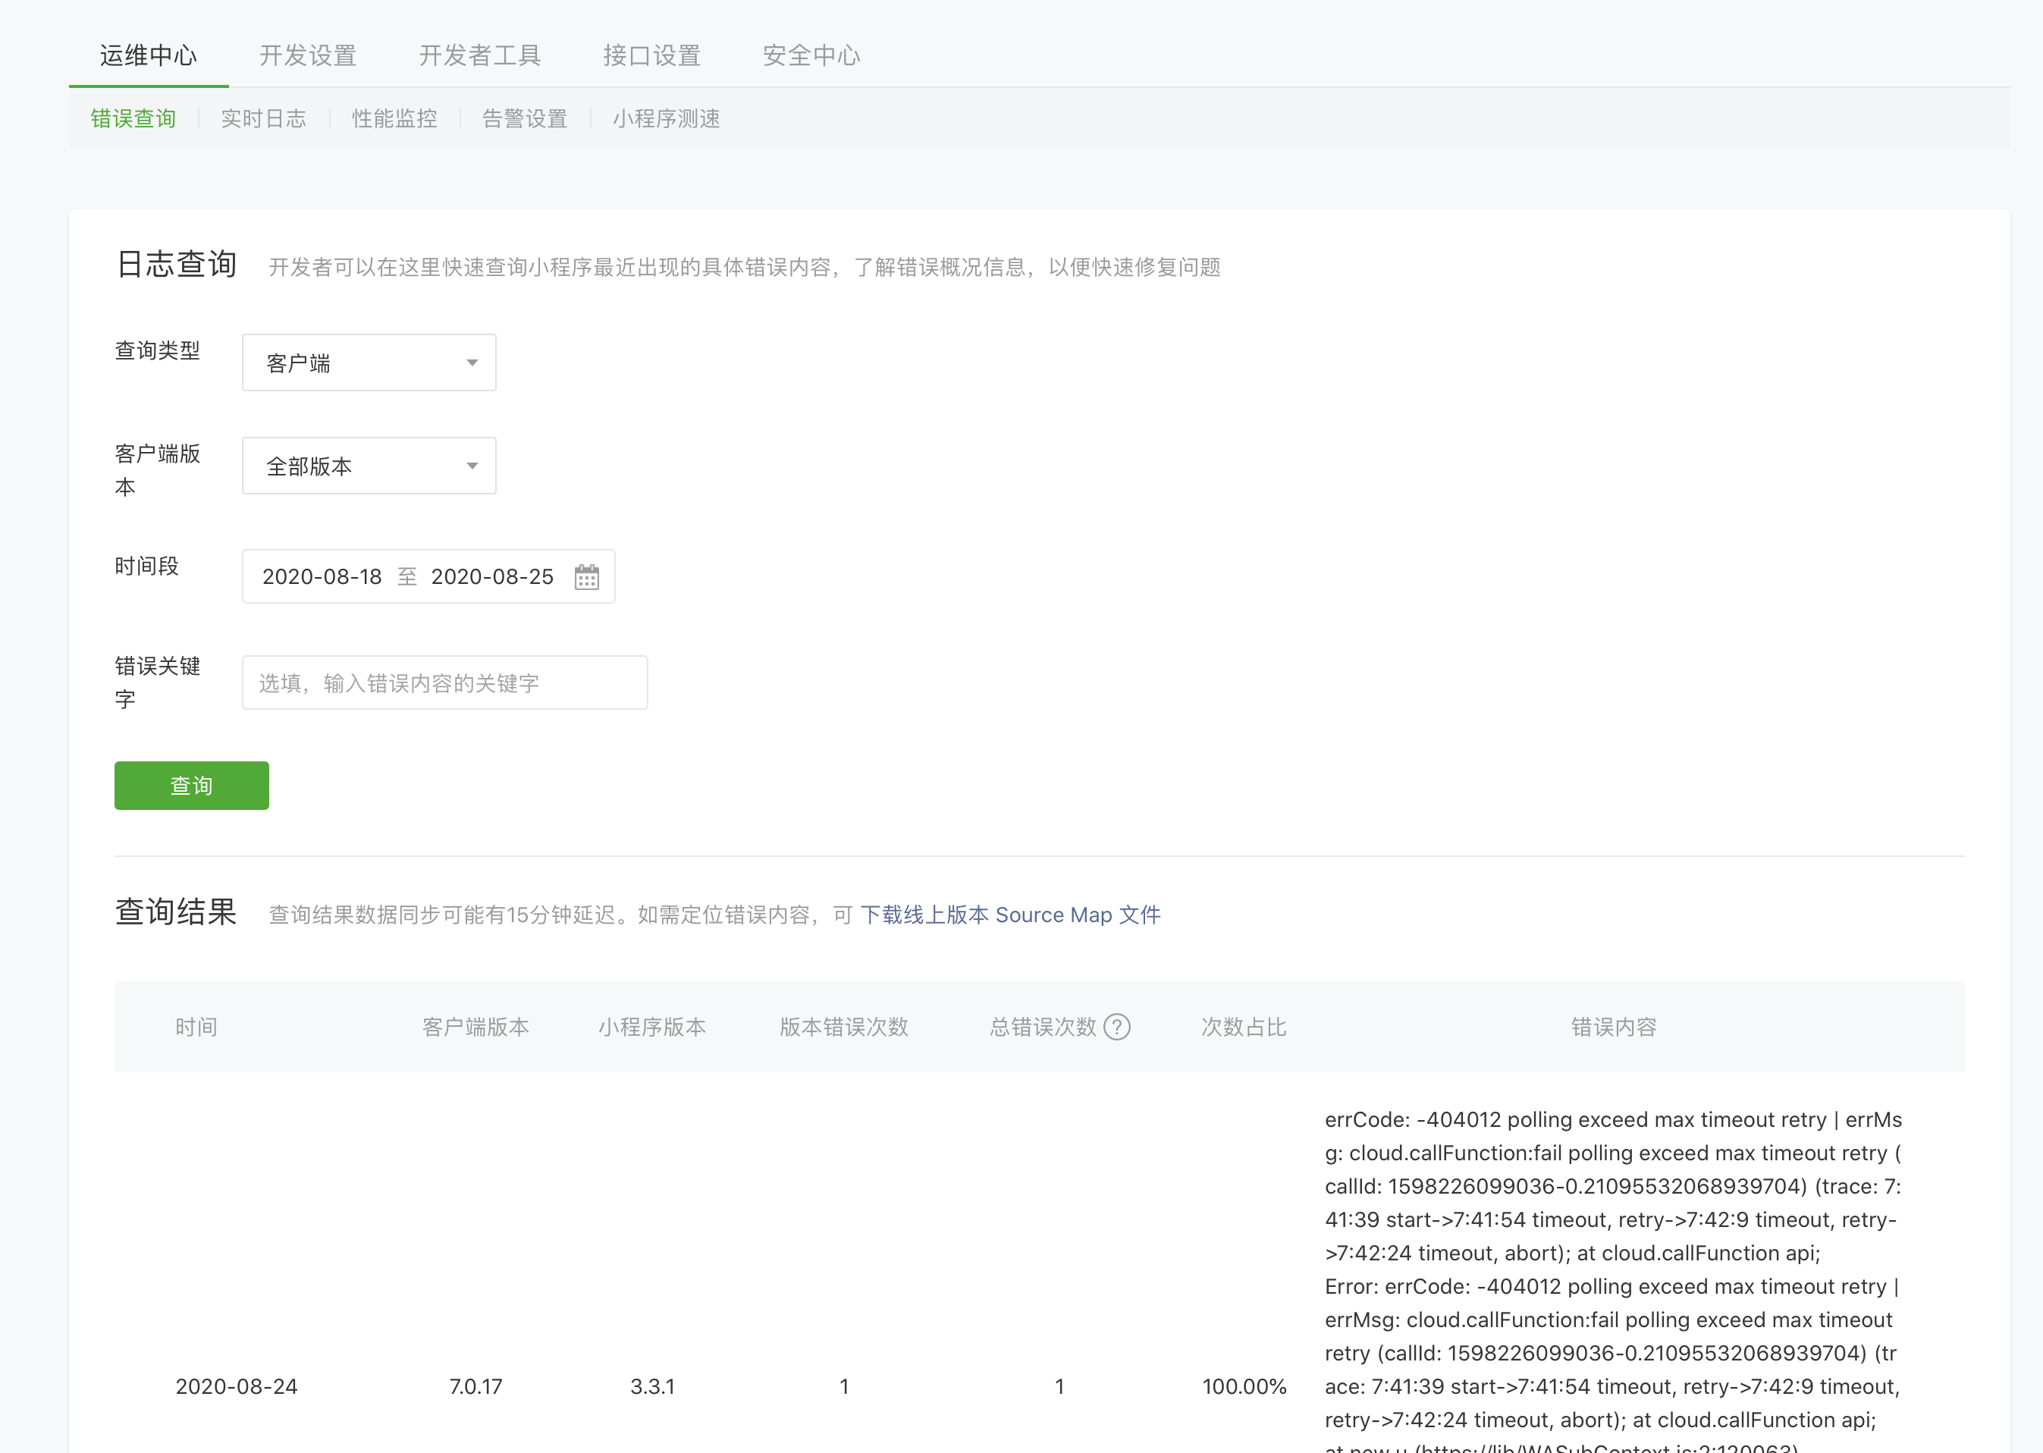The width and height of the screenshot is (2043, 1453).
Task: Go to the 开发者工具 tab
Action: click(x=480, y=55)
